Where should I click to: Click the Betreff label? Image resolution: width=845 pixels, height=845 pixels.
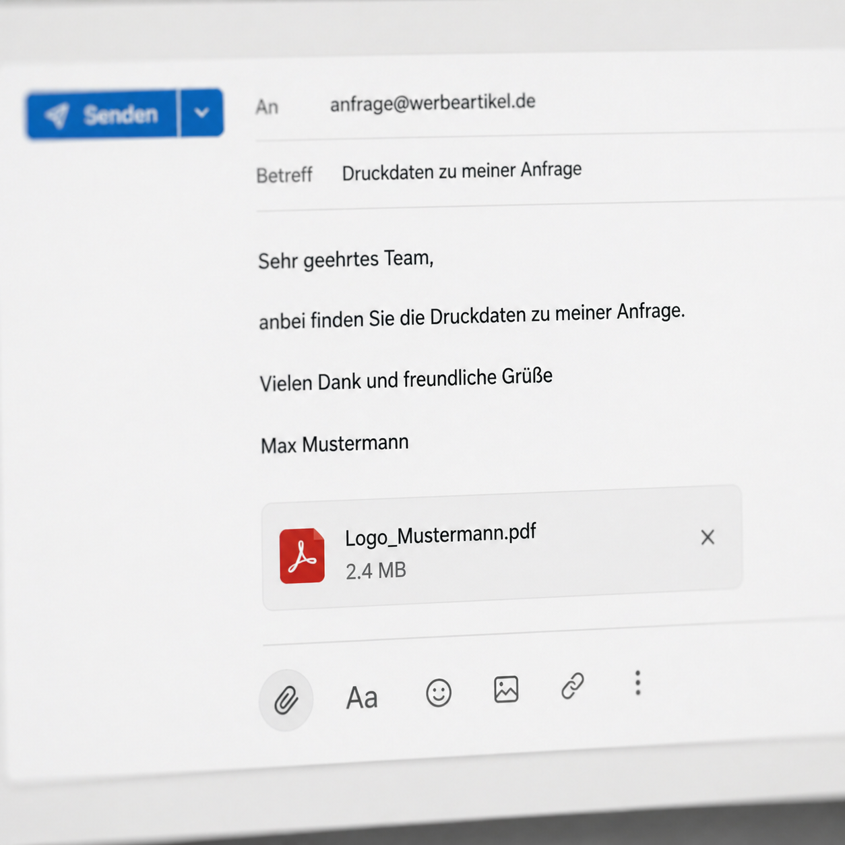(x=284, y=175)
